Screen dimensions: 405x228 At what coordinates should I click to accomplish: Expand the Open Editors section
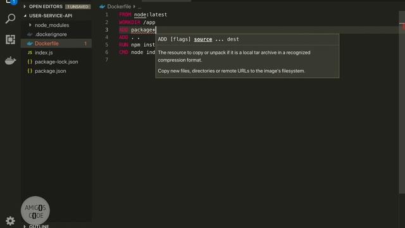pyautogui.click(x=46, y=6)
